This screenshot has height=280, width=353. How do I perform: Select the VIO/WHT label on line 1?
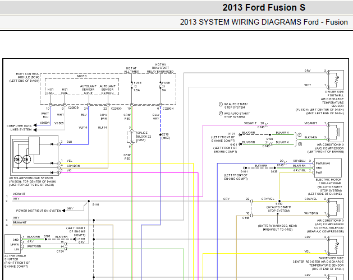coord(19,194)
